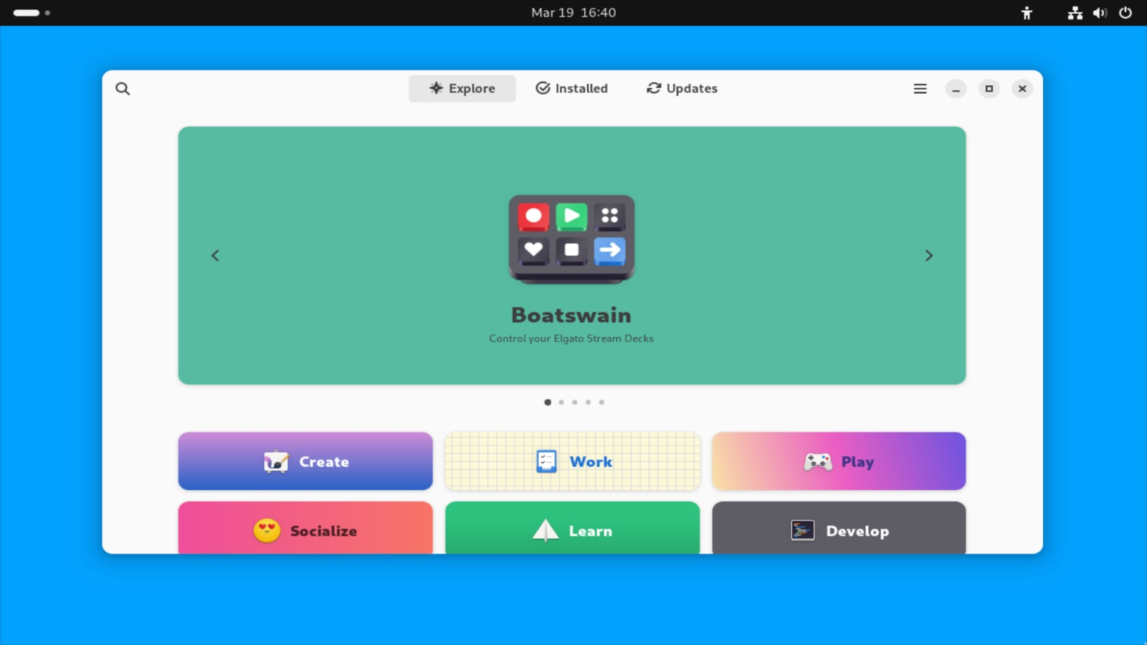The width and height of the screenshot is (1147, 645).
Task: Click the date and time in the top bar
Action: point(573,12)
